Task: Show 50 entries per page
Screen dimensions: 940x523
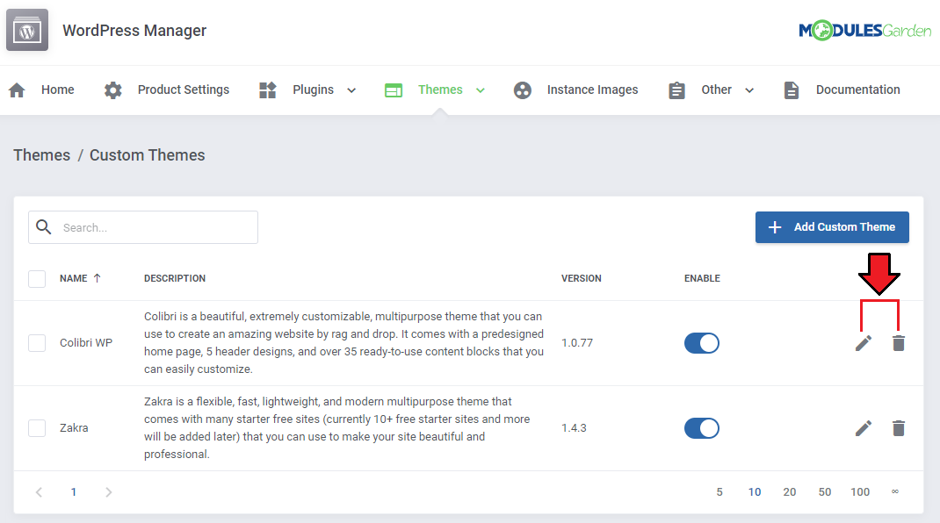Action: [x=825, y=491]
